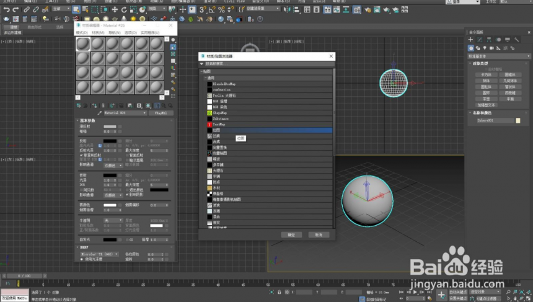The image size is (533, 302).
Task: Click Go to Parent icon in Material Editor
Action: pyautogui.click(x=164, y=106)
